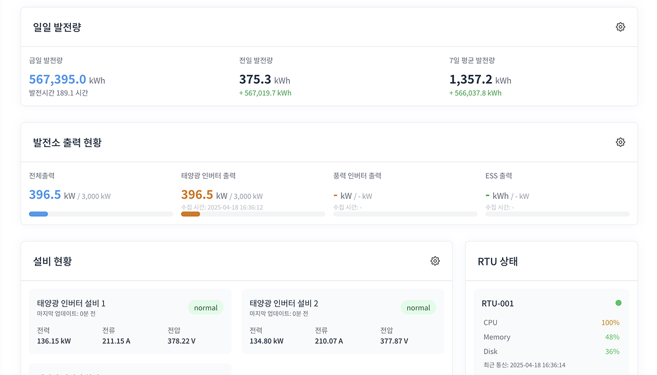This screenshot has width=657, height=375.
Task: Click the RTU-001 device name
Action: [x=497, y=304]
